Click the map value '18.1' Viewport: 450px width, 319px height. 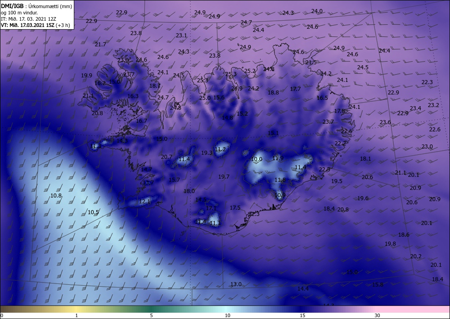365,159
